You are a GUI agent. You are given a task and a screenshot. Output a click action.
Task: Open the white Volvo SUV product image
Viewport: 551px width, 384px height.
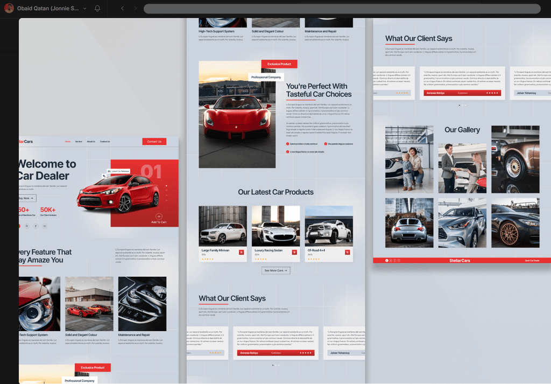pos(223,226)
